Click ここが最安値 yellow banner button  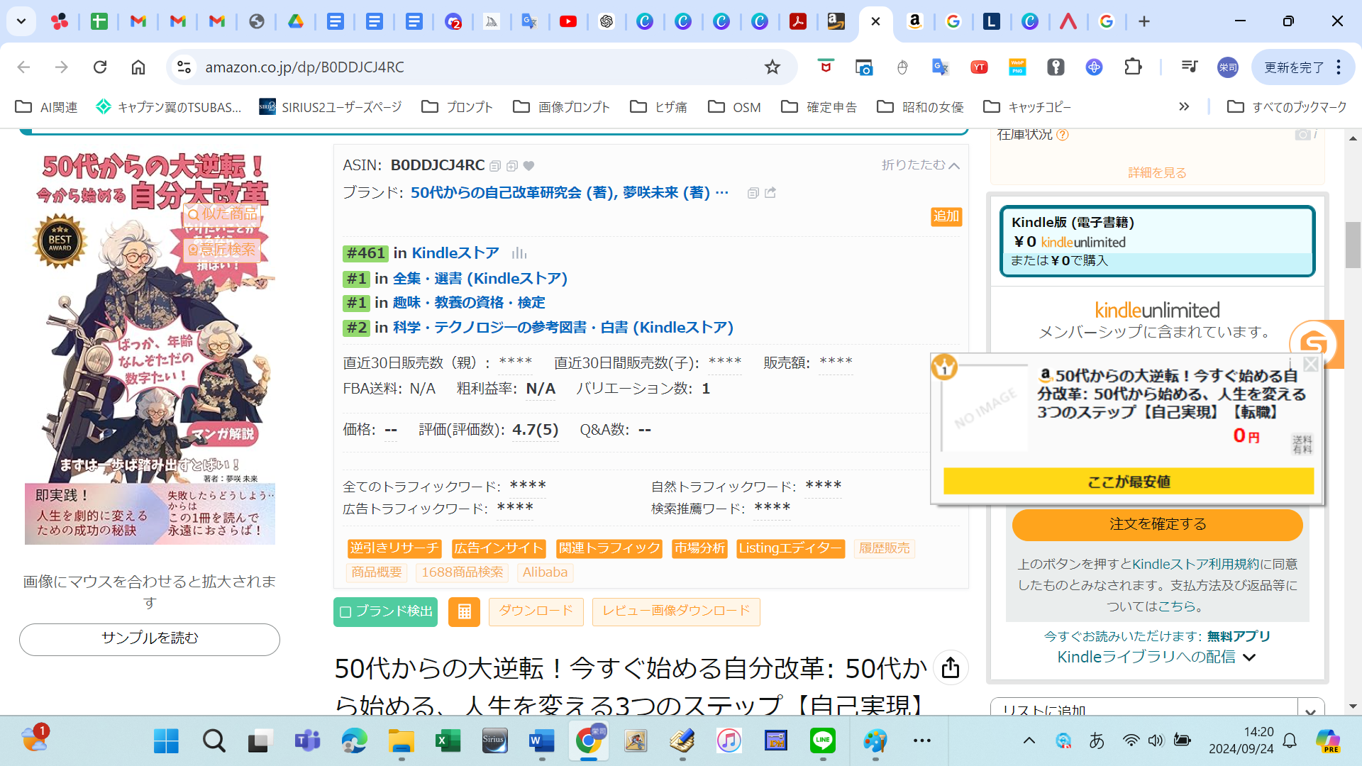coord(1129,482)
